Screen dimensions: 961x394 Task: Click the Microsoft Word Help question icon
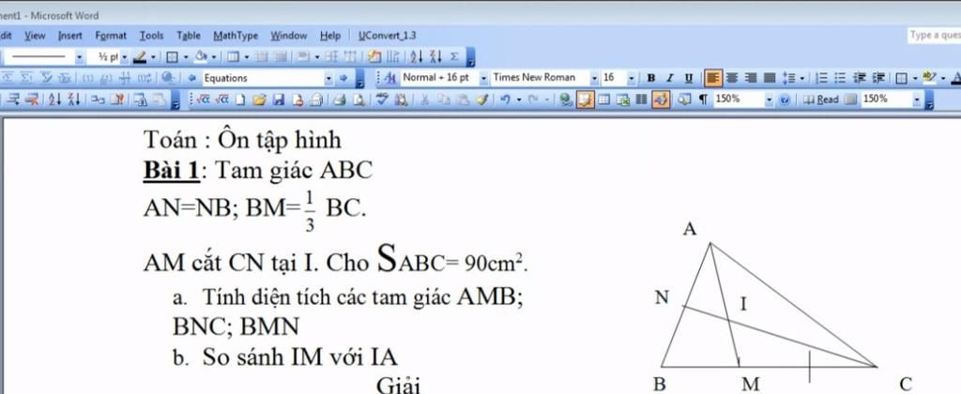786,98
